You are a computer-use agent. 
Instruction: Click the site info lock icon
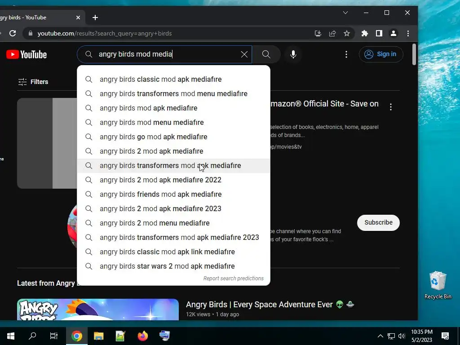[31, 33]
